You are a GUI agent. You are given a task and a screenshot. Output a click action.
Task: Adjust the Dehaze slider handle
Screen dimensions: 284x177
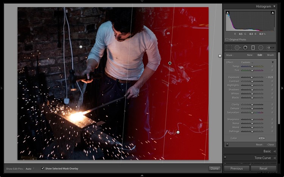pos(252,109)
